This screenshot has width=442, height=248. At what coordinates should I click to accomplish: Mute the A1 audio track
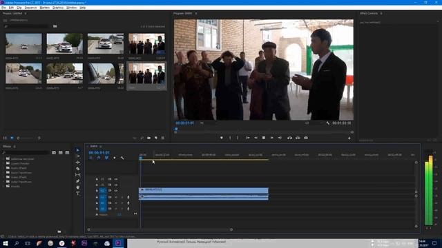(116, 197)
